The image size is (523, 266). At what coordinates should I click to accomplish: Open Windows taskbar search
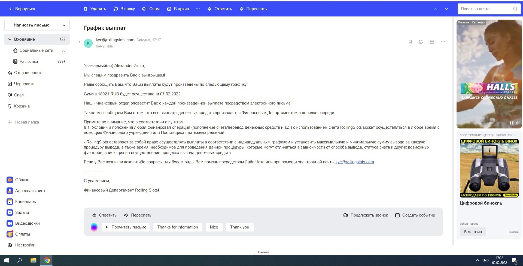pyautogui.click(x=20, y=260)
